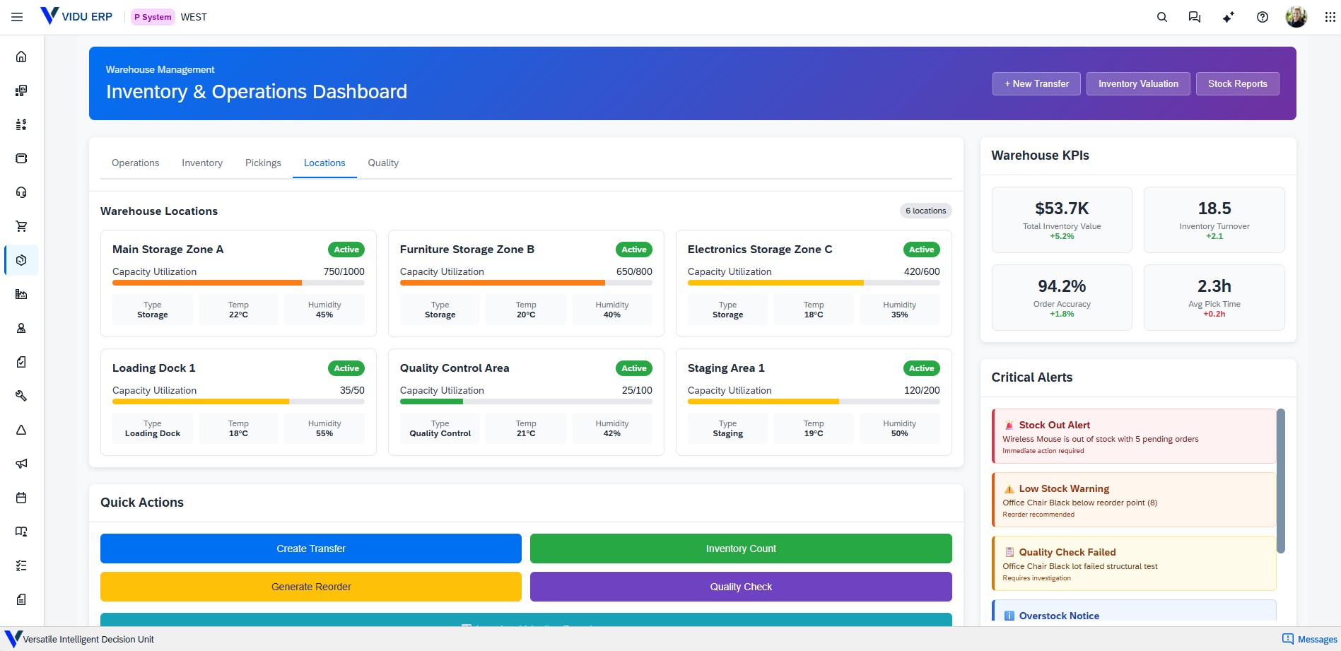Viewport: 1341px width, 651px height.
Task: Open the calendar sidebar icon
Action: pyautogui.click(x=21, y=498)
